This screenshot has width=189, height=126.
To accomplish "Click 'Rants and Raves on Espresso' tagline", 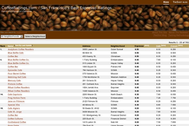I will (16, 11).
